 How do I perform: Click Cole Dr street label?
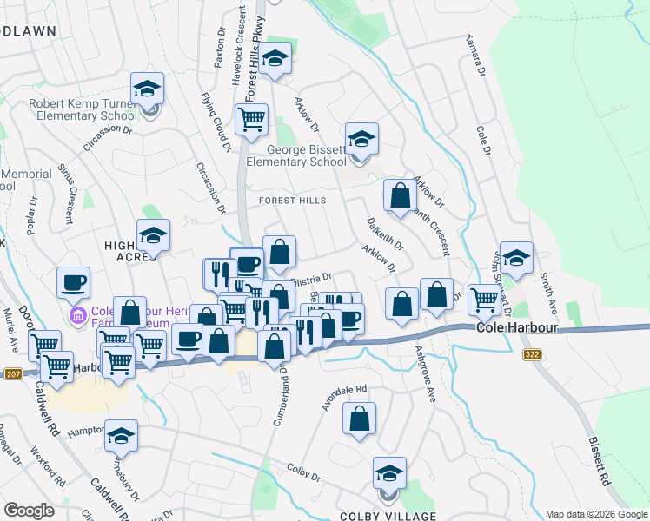483,142
